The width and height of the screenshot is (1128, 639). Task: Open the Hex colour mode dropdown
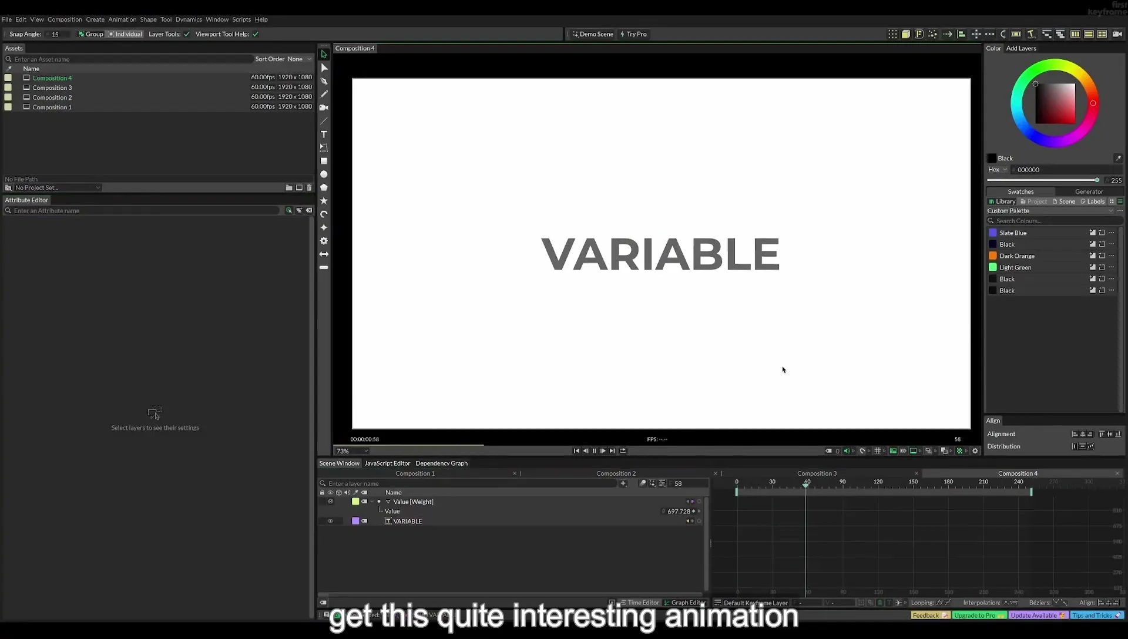click(x=998, y=170)
